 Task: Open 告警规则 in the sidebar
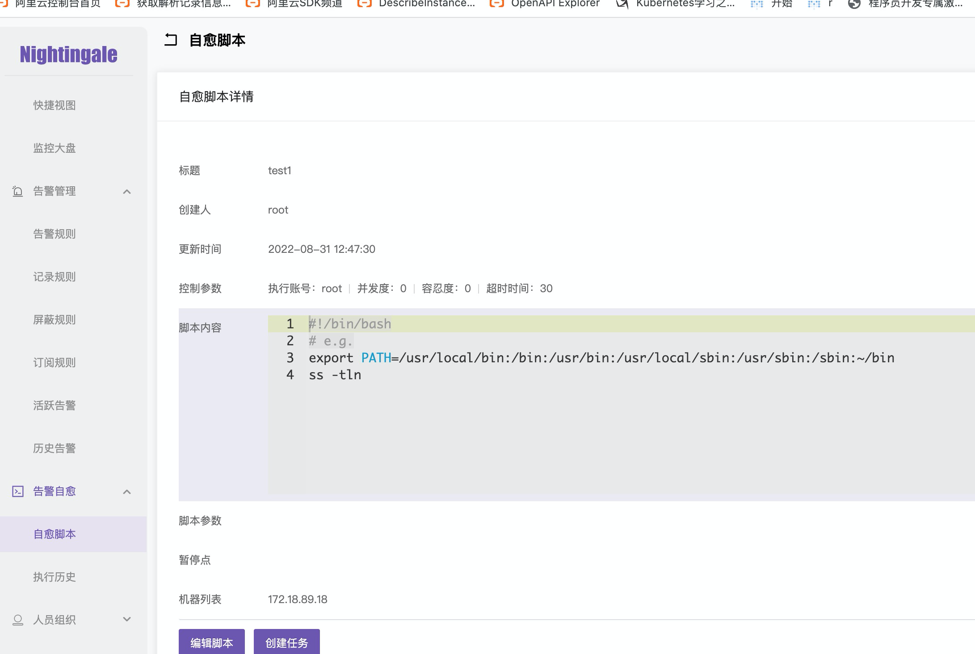(x=54, y=234)
